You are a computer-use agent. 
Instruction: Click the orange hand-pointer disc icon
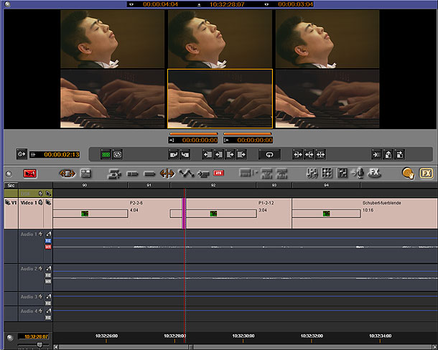click(408, 173)
